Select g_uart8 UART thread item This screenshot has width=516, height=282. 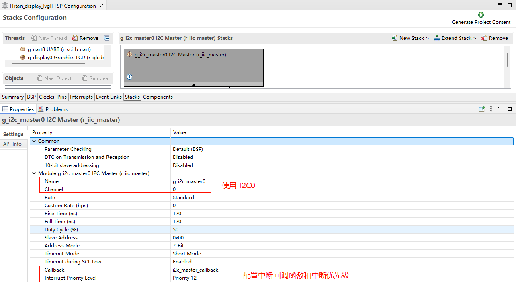(x=59, y=49)
